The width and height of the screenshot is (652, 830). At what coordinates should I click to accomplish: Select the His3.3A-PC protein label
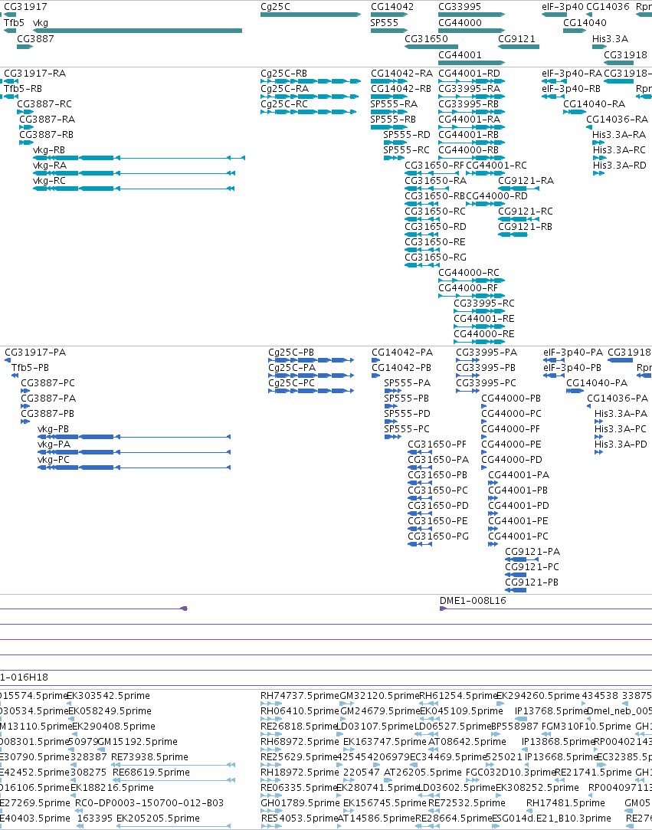click(x=621, y=429)
